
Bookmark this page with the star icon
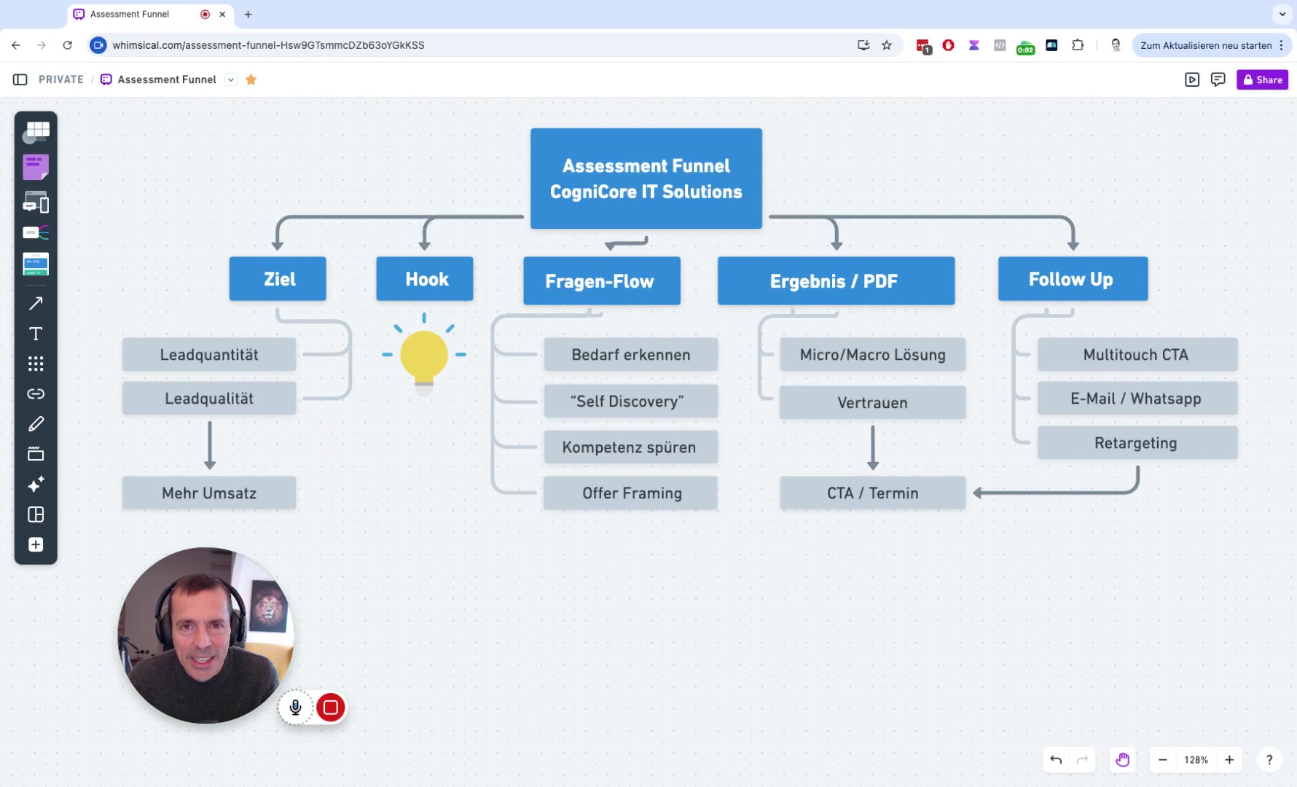887,45
